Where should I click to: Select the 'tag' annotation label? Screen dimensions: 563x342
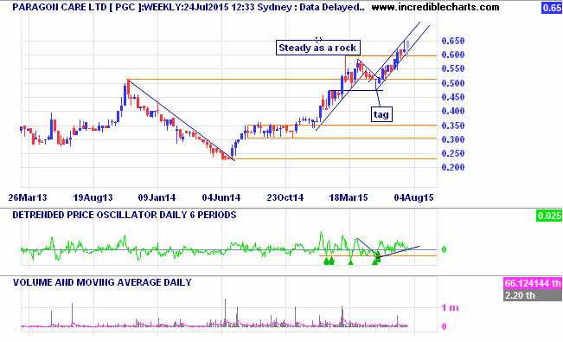(381, 114)
